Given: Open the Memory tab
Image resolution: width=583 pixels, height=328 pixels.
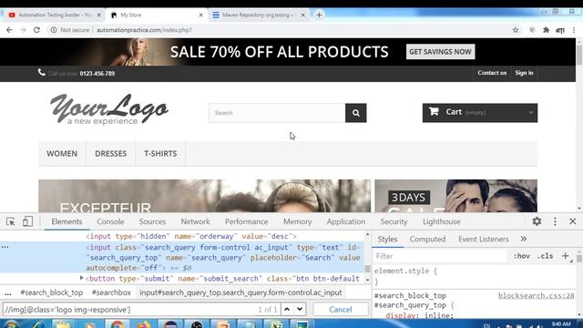Looking at the screenshot, I should click(x=298, y=221).
